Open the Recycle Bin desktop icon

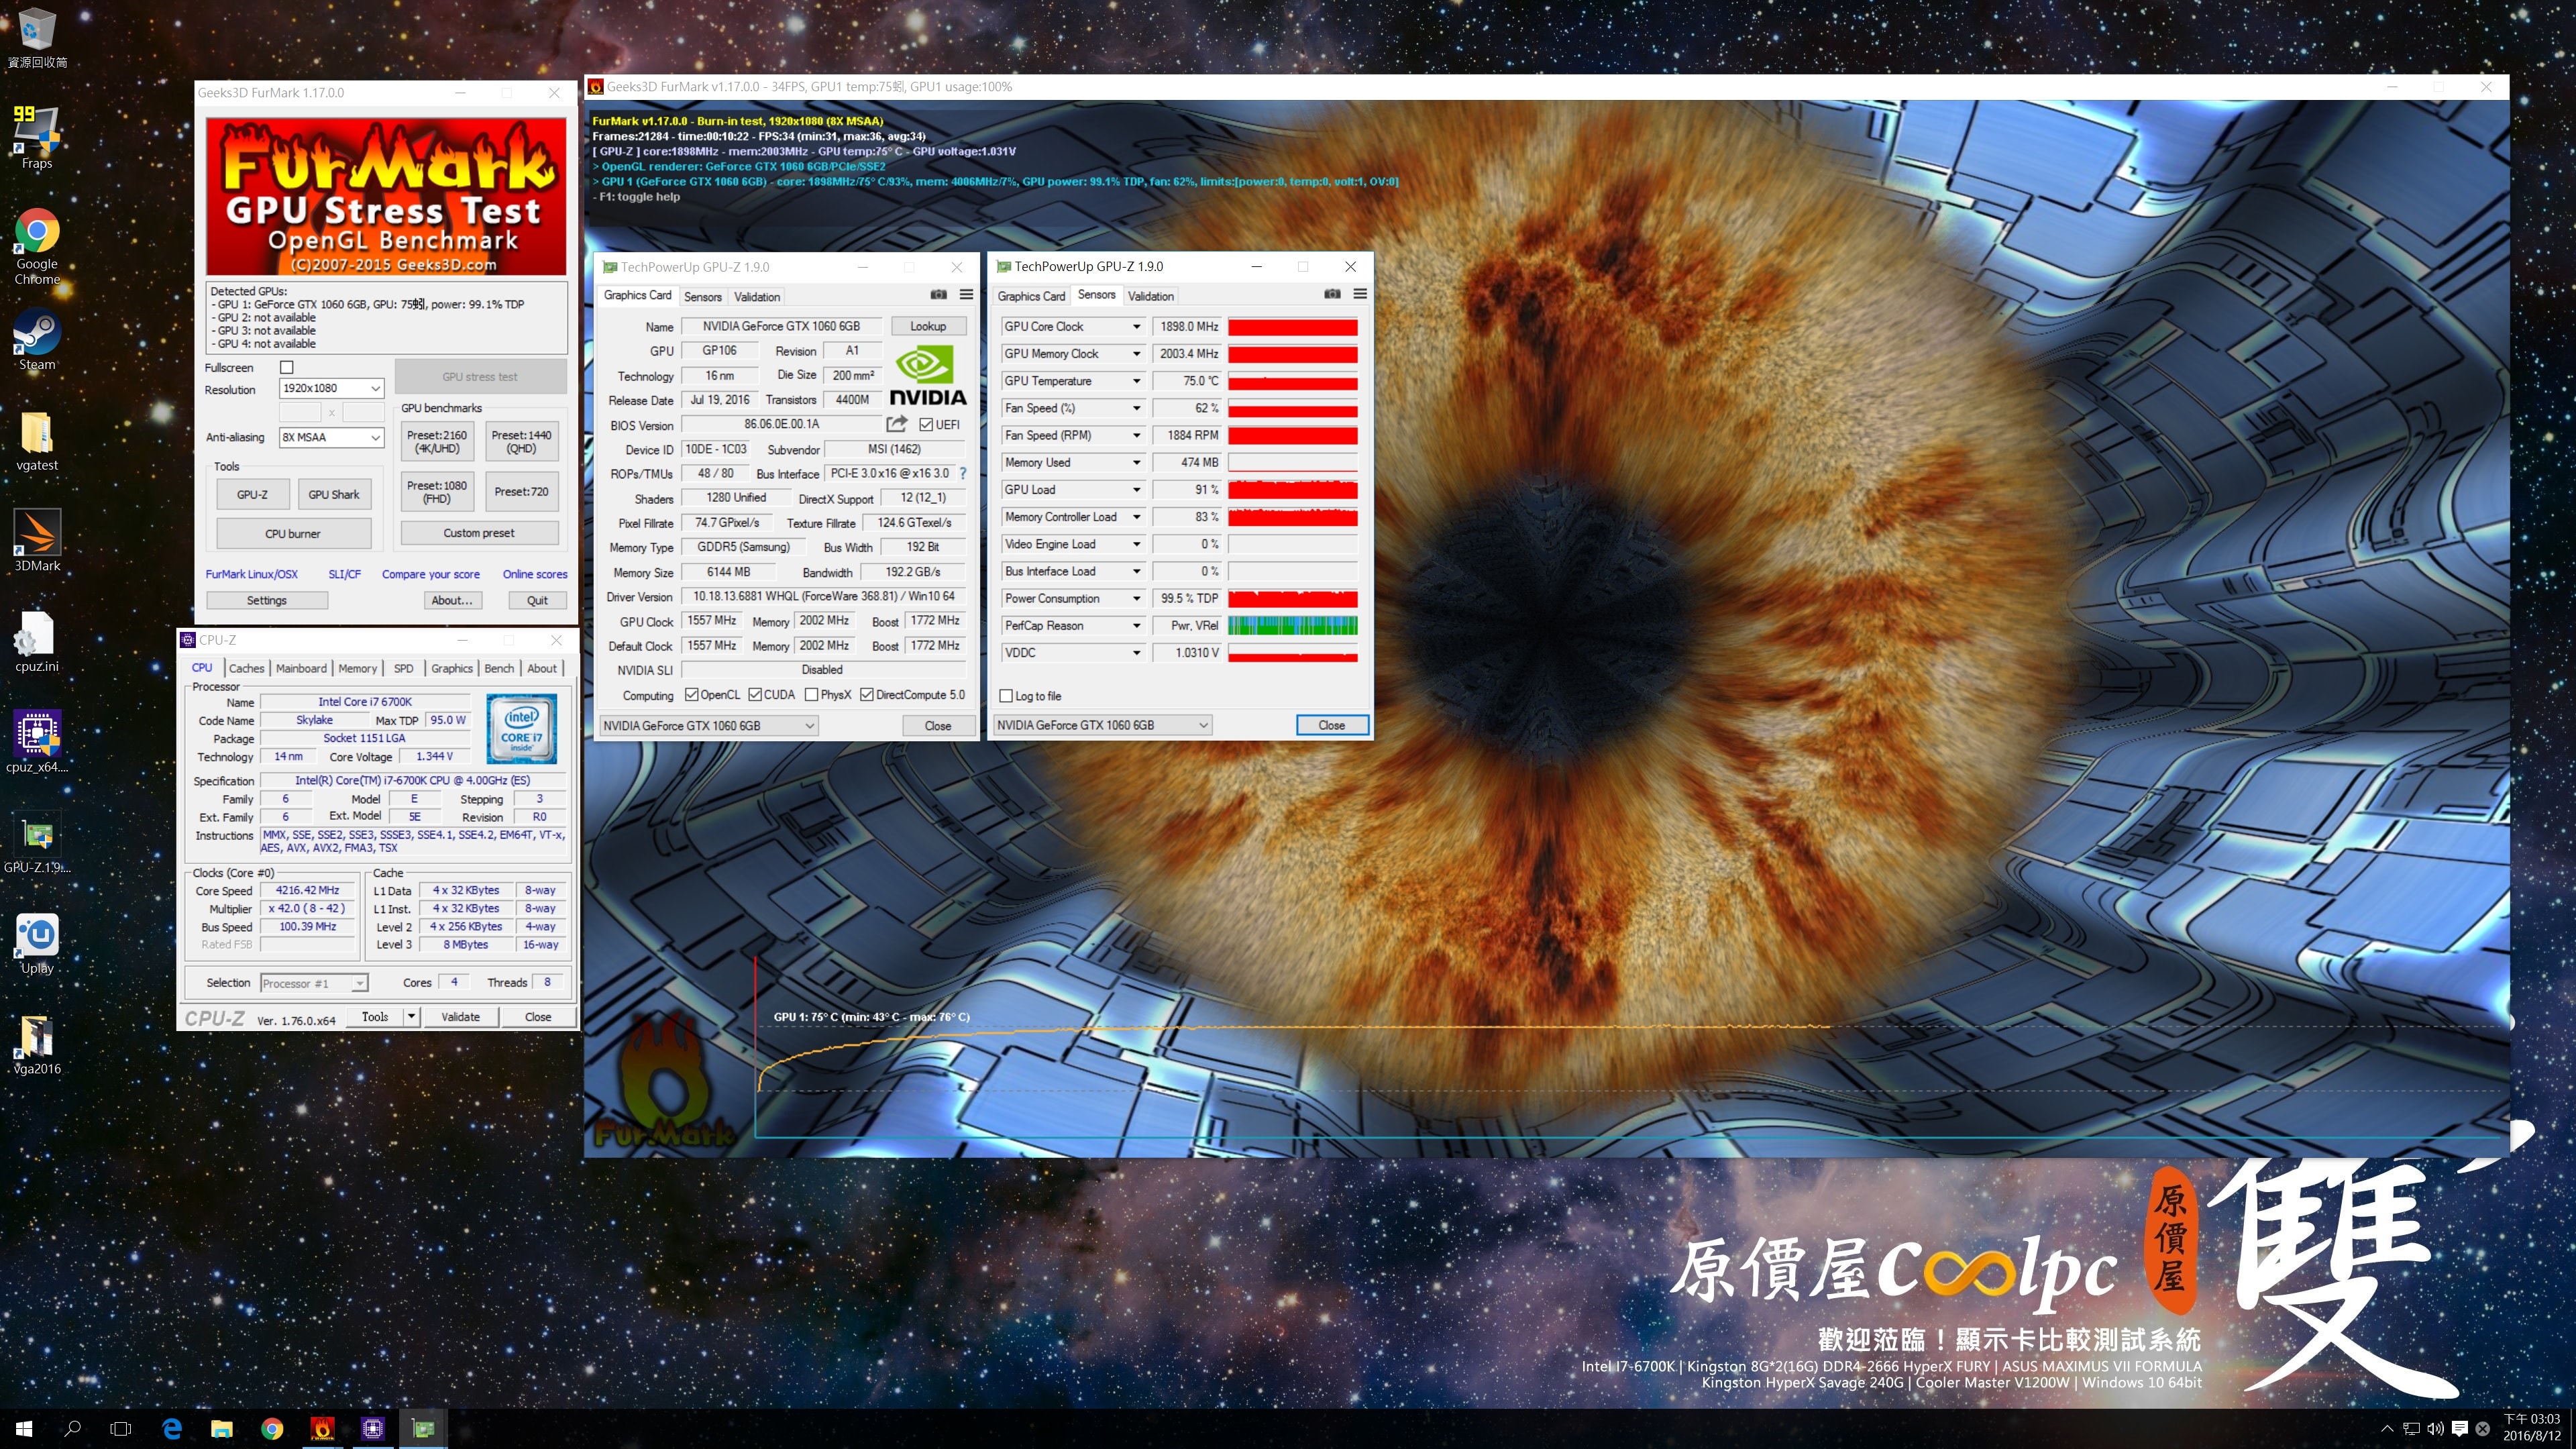pos(37,38)
